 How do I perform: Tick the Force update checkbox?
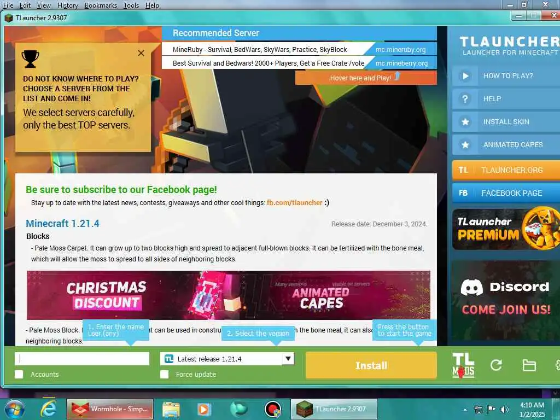164,374
